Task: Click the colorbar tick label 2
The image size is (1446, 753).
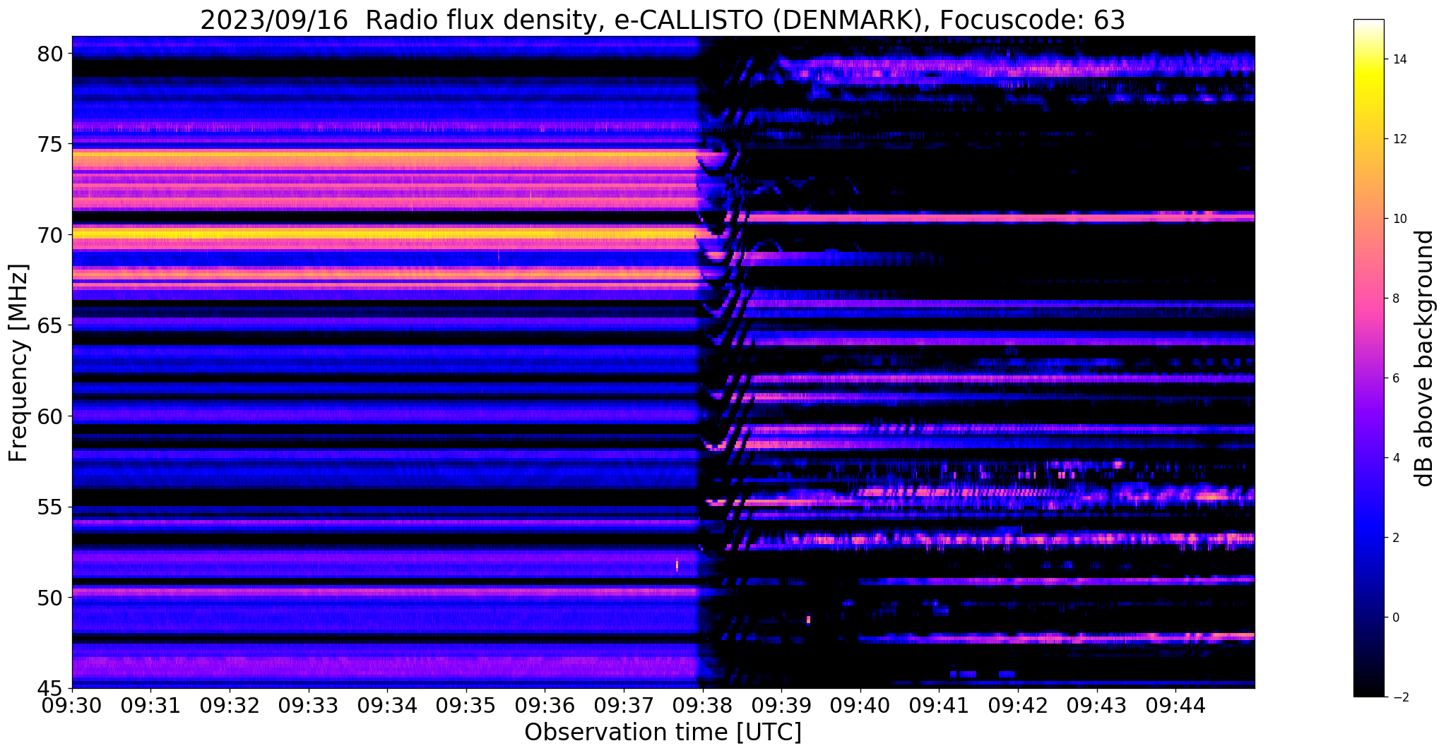Action: pyautogui.click(x=1395, y=538)
